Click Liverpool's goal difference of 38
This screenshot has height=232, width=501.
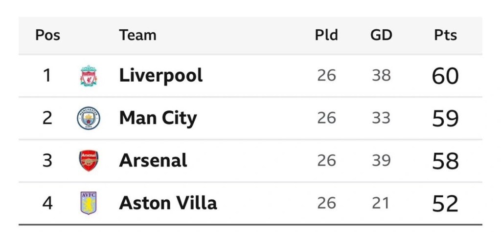click(x=381, y=76)
